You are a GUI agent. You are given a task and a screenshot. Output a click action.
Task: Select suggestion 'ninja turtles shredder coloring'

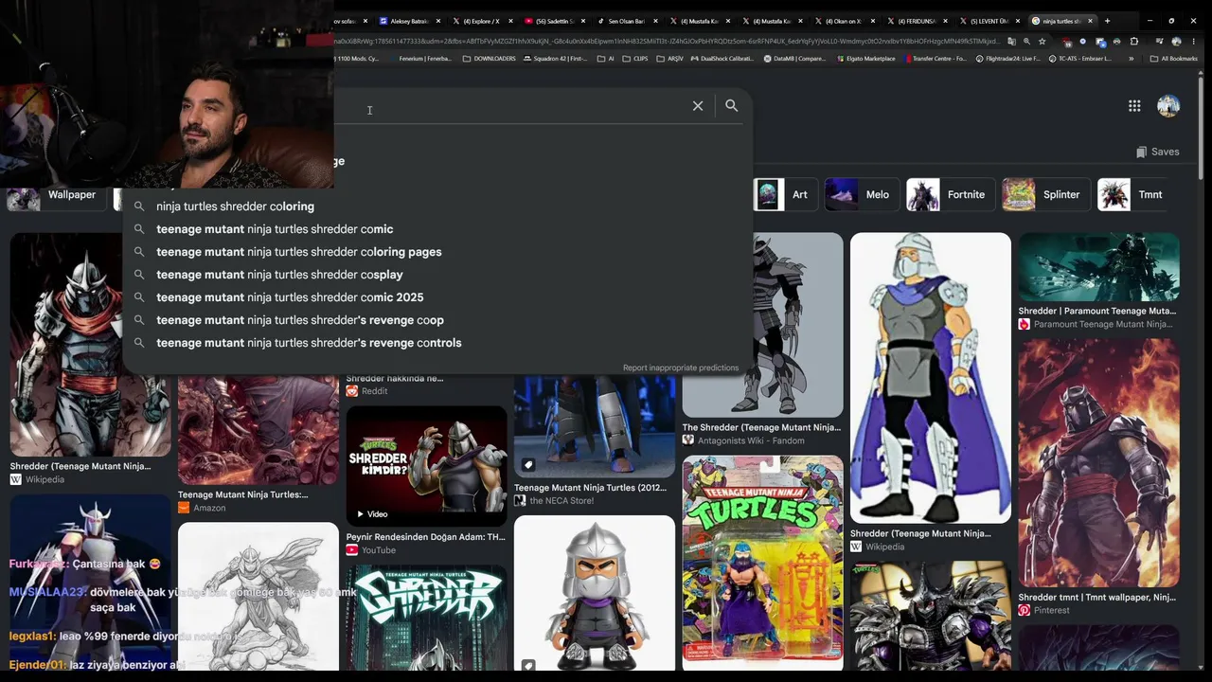point(437,206)
